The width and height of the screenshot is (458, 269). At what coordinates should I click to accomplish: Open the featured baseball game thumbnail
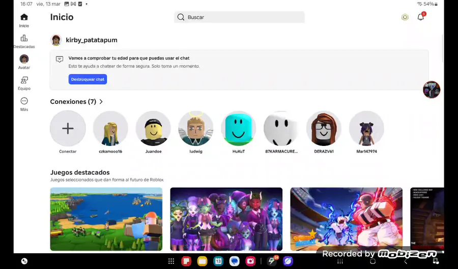point(347,219)
